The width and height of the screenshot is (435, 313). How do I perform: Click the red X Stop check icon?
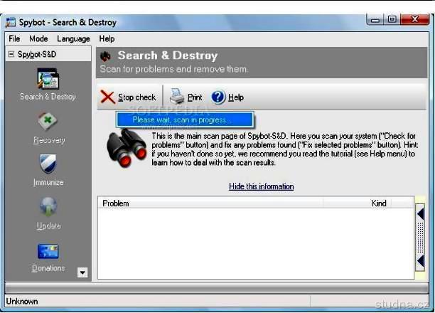107,97
